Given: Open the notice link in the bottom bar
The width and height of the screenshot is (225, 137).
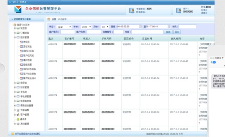Looking at the screenshot, I should [x=27, y=134].
